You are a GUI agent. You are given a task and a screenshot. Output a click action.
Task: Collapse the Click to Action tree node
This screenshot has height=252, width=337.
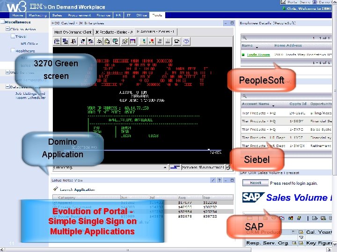click(8, 29)
